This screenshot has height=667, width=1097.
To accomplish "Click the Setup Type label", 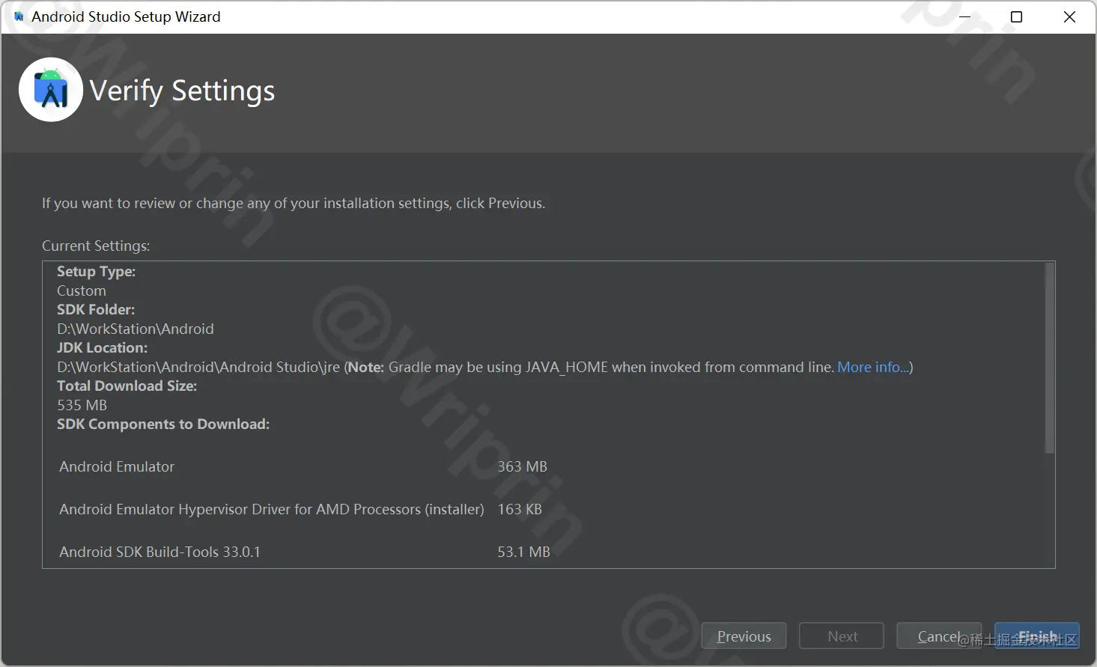I will point(96,272).
